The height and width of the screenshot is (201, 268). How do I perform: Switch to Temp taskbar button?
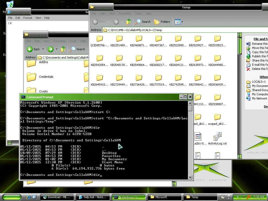[x=200, y=197]
